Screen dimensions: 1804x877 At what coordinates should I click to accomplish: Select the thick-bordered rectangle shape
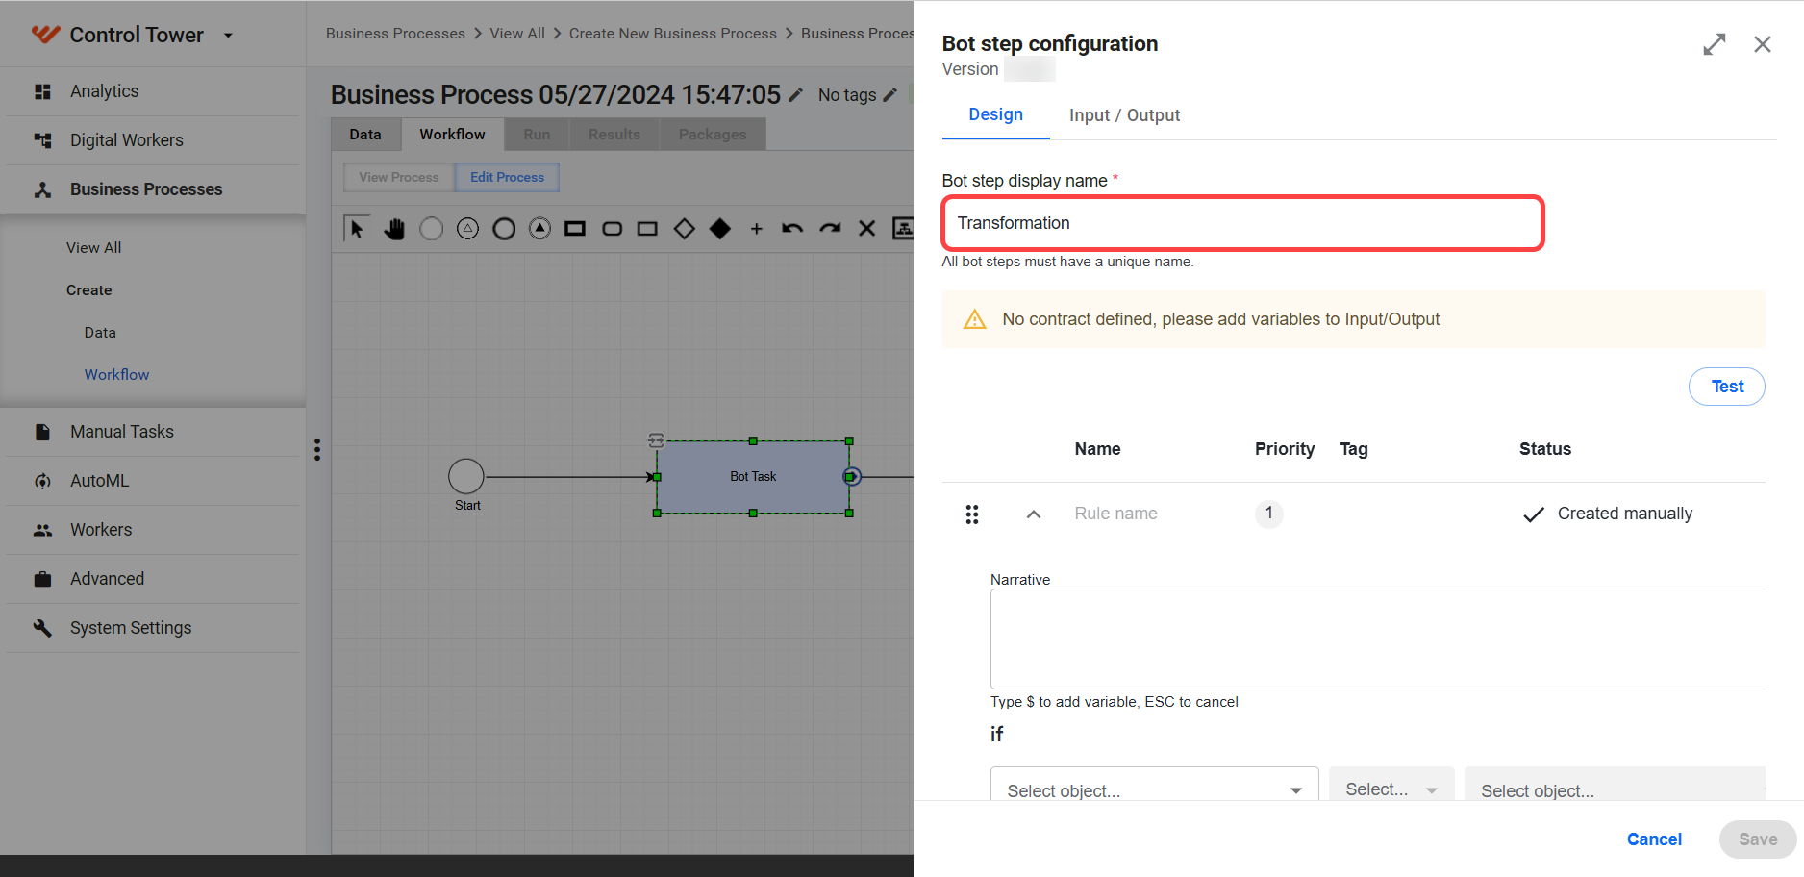tap(575, 229)
